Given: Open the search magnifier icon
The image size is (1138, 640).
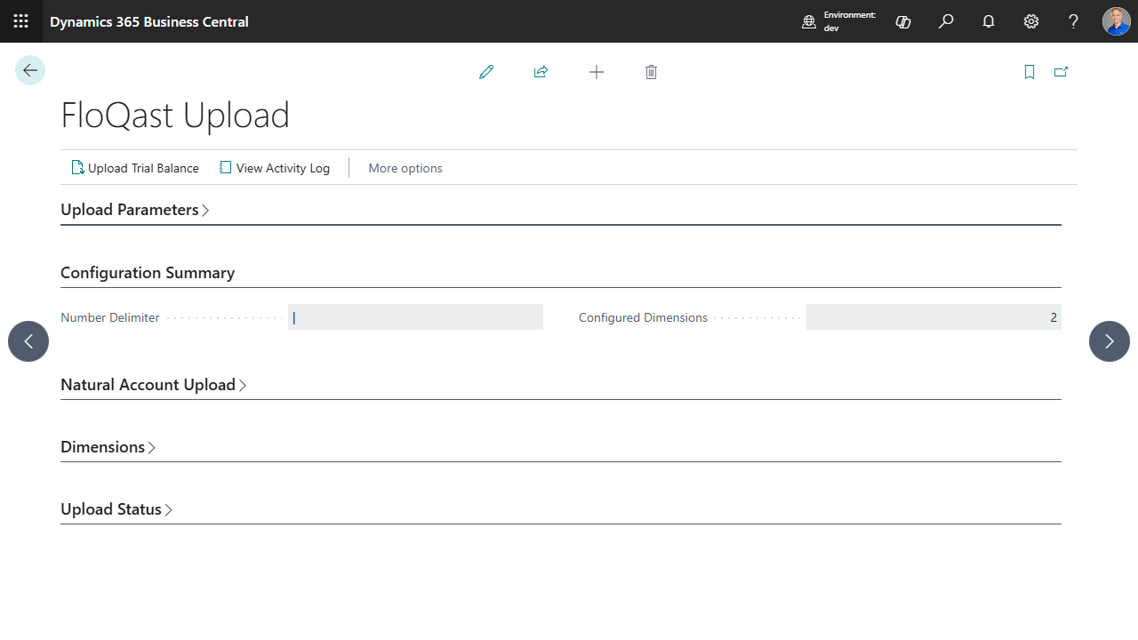Looking at the screenshot, I should click(946, 21).
